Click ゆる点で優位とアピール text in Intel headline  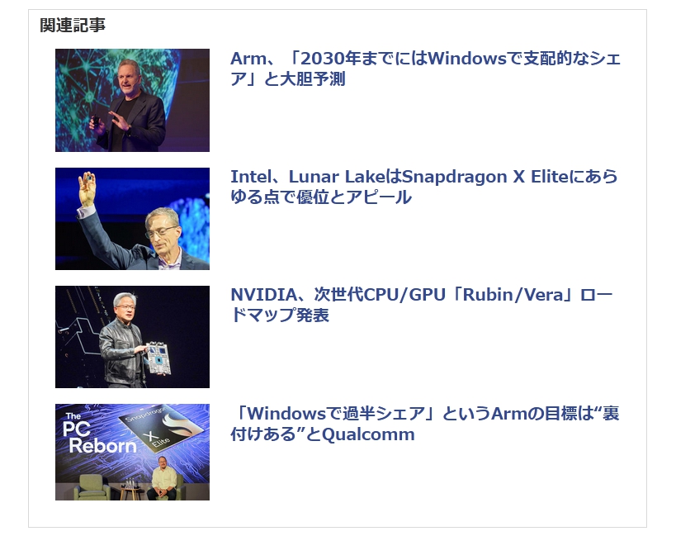(x=321, y=197)
